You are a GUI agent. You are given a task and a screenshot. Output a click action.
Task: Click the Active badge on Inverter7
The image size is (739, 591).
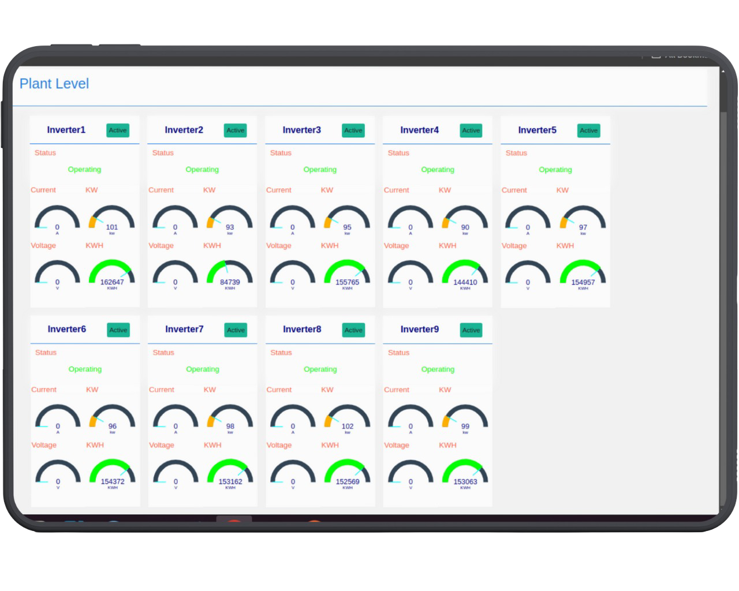pos(236,330)
